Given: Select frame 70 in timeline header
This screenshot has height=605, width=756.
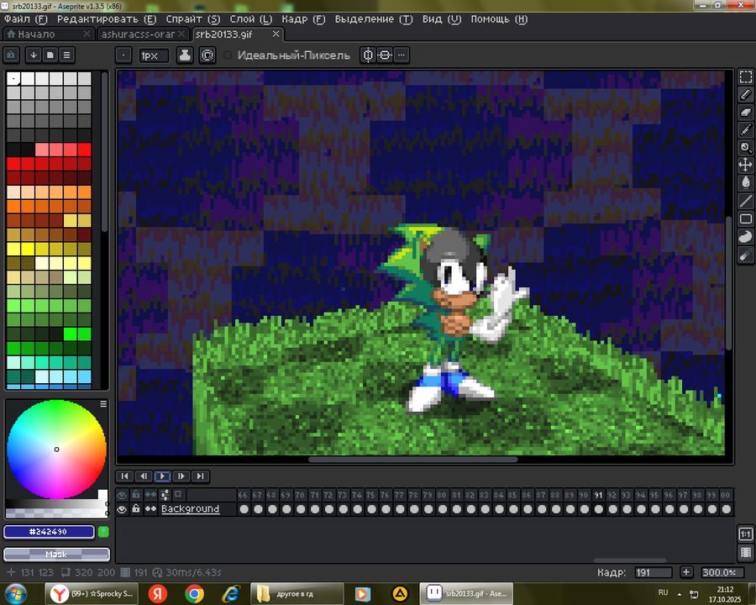Looking at the screenshot, I should click(x=300, y=495).
